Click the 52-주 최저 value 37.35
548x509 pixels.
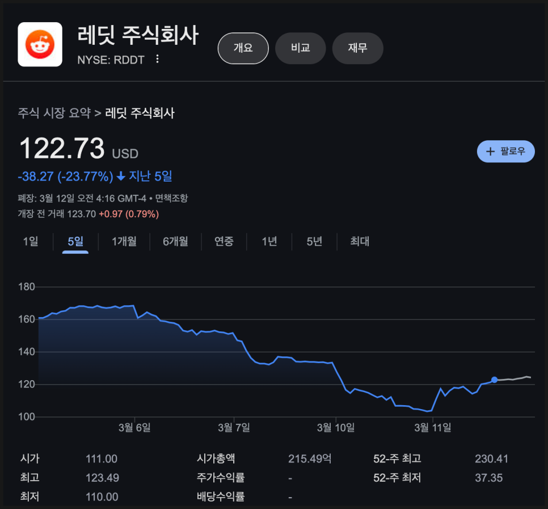488,478
